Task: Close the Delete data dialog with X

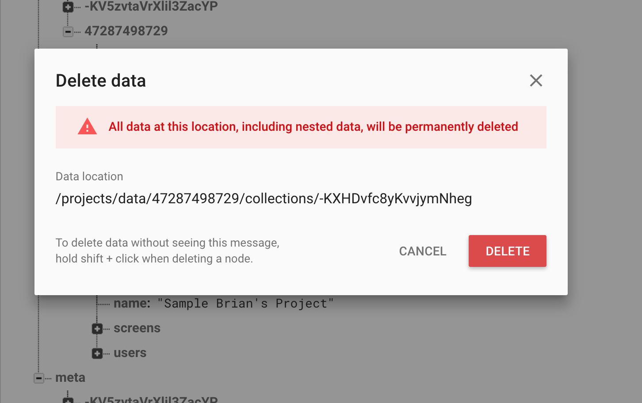Action: click(536, 80)
